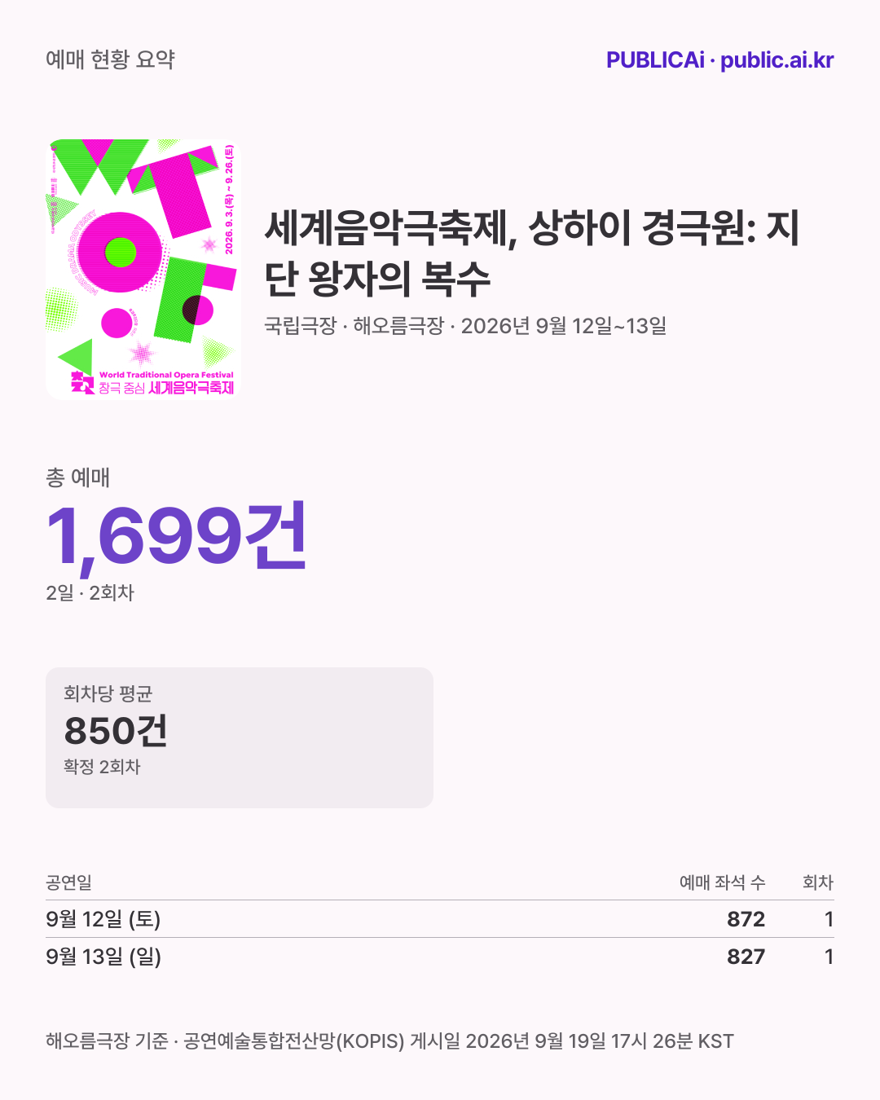Screen dimensions: 880x1100
Task: Click the venue and date line 국립극장 · 해오름극장
Action: pyautogui.click(x=465, y=326)
